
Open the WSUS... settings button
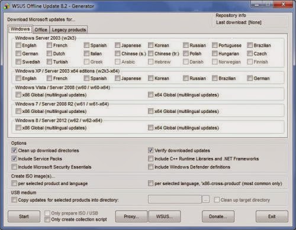pyautogui.click(x=165, y=216)
